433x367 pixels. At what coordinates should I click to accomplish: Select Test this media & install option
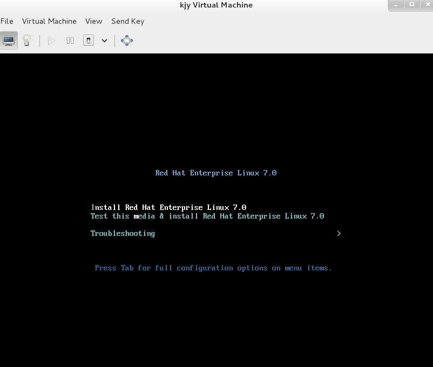(x=207, y=216)
